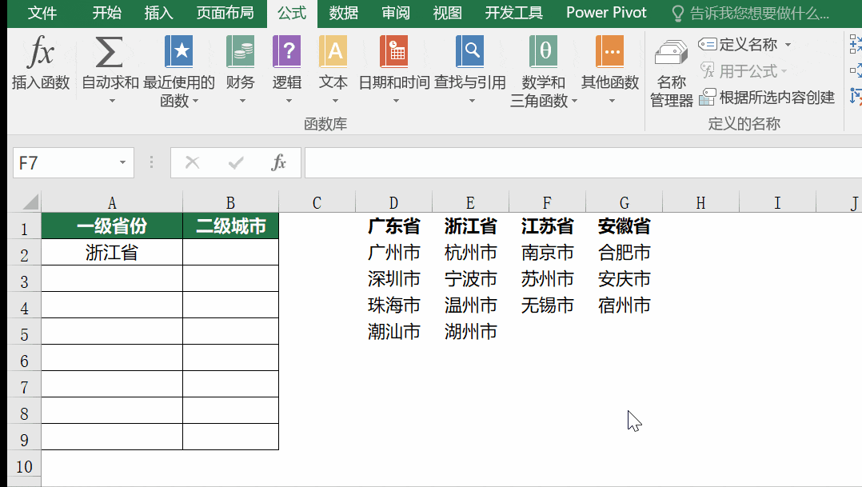This screenshot has height=487, width=862.
Task: Click the Tell Me lightbulb icon
Action: (x=678, y=13)
